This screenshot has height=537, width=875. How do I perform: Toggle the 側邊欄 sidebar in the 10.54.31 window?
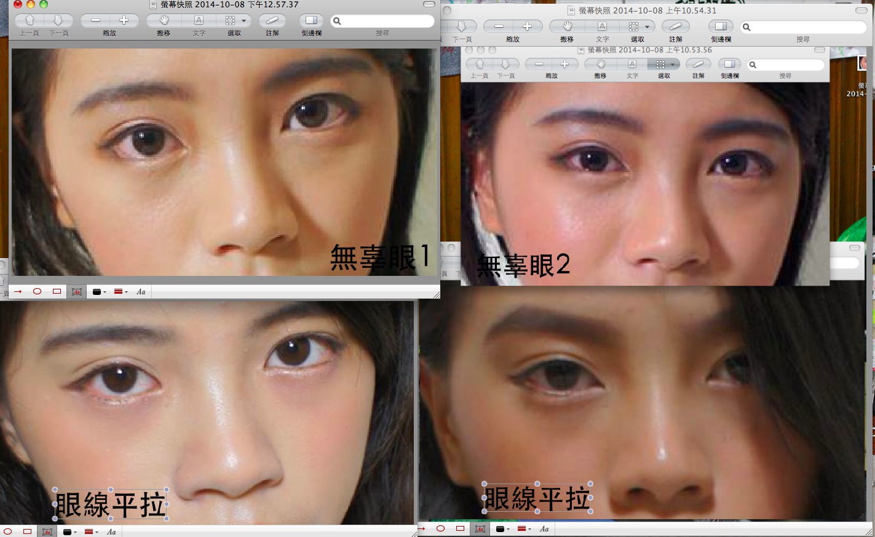(x=721, y=26)
